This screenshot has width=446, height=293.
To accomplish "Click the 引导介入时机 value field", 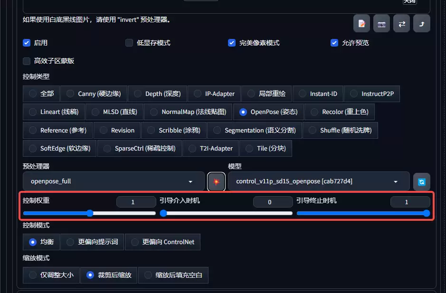I will click(x=273, y=202).
